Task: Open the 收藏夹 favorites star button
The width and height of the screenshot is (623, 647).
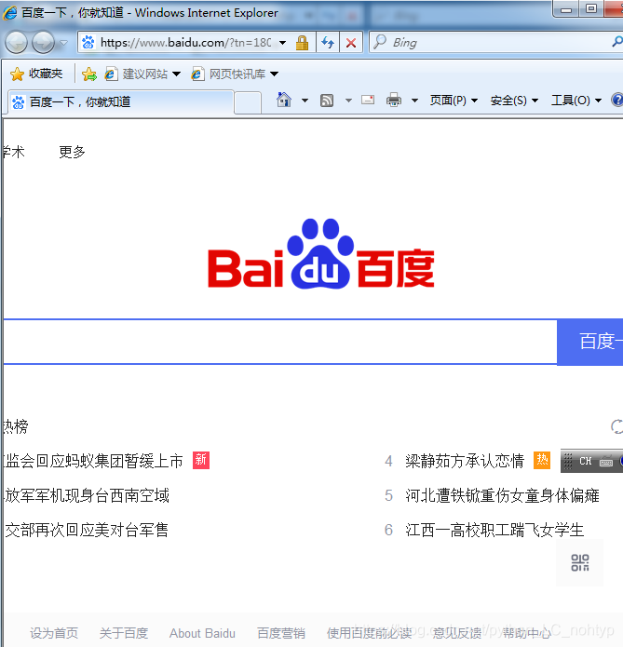Action: click(x=36, y=74)
